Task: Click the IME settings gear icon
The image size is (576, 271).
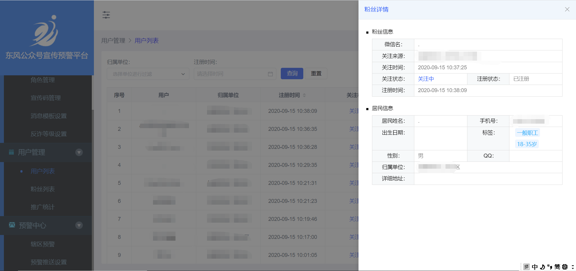Action: [x=565, y=267]
